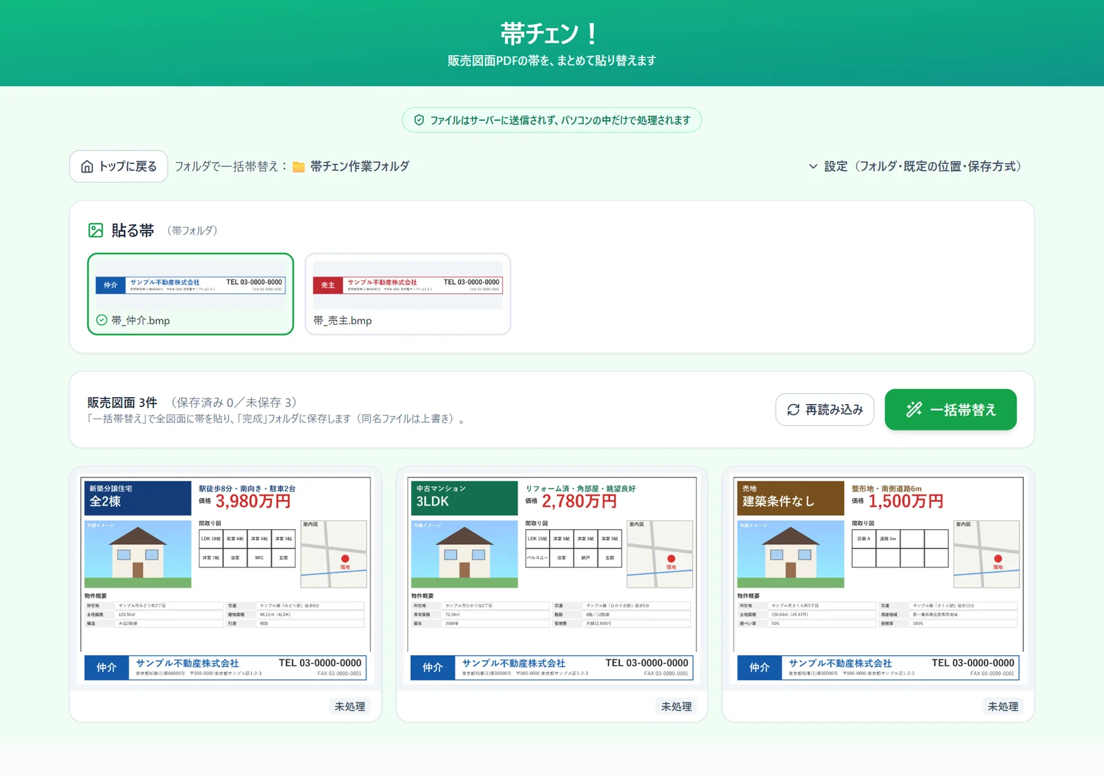Click the 1,500万円 price on third flyer
The height and width of the screenshot is (776, 1104).
pos(905,501)
